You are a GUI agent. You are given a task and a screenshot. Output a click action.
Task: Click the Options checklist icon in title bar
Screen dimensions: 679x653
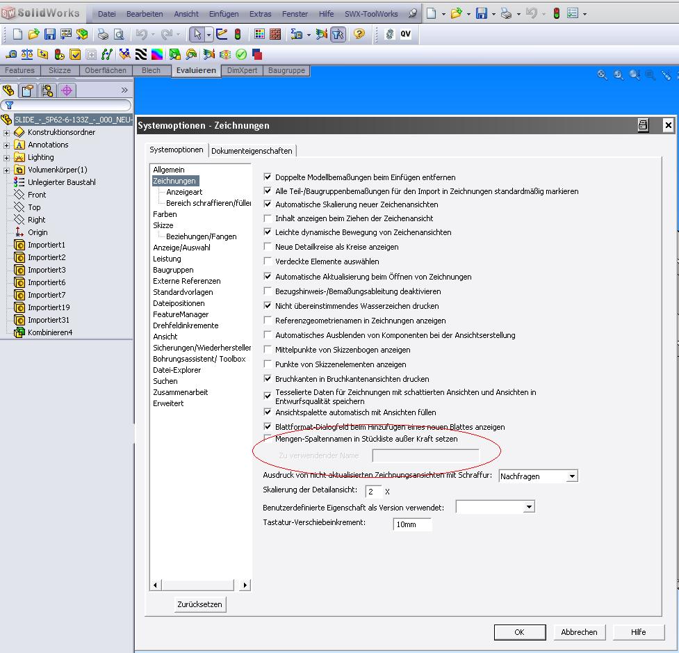point(573,13)
